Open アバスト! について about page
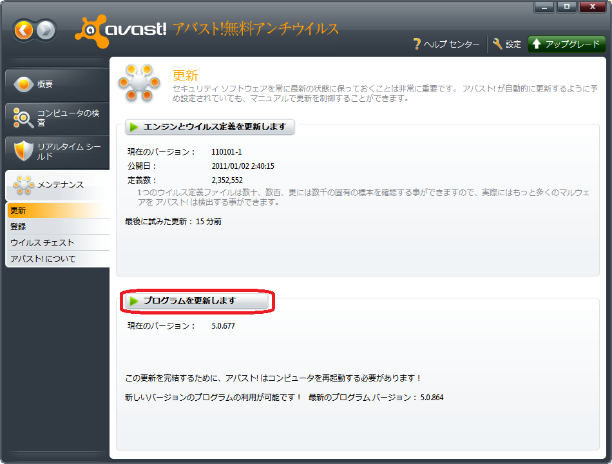612x464 pixels. 58,258
